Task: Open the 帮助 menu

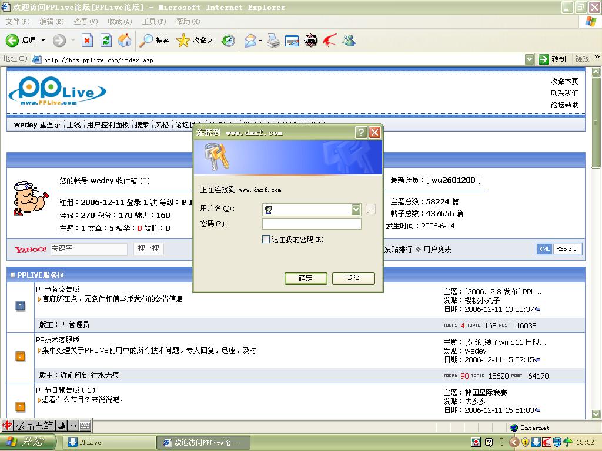Action: [x=188, y=22]
